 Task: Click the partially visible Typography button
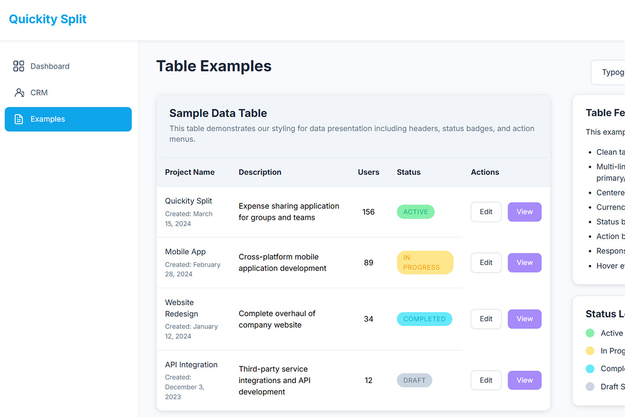[x=608, y=72]
